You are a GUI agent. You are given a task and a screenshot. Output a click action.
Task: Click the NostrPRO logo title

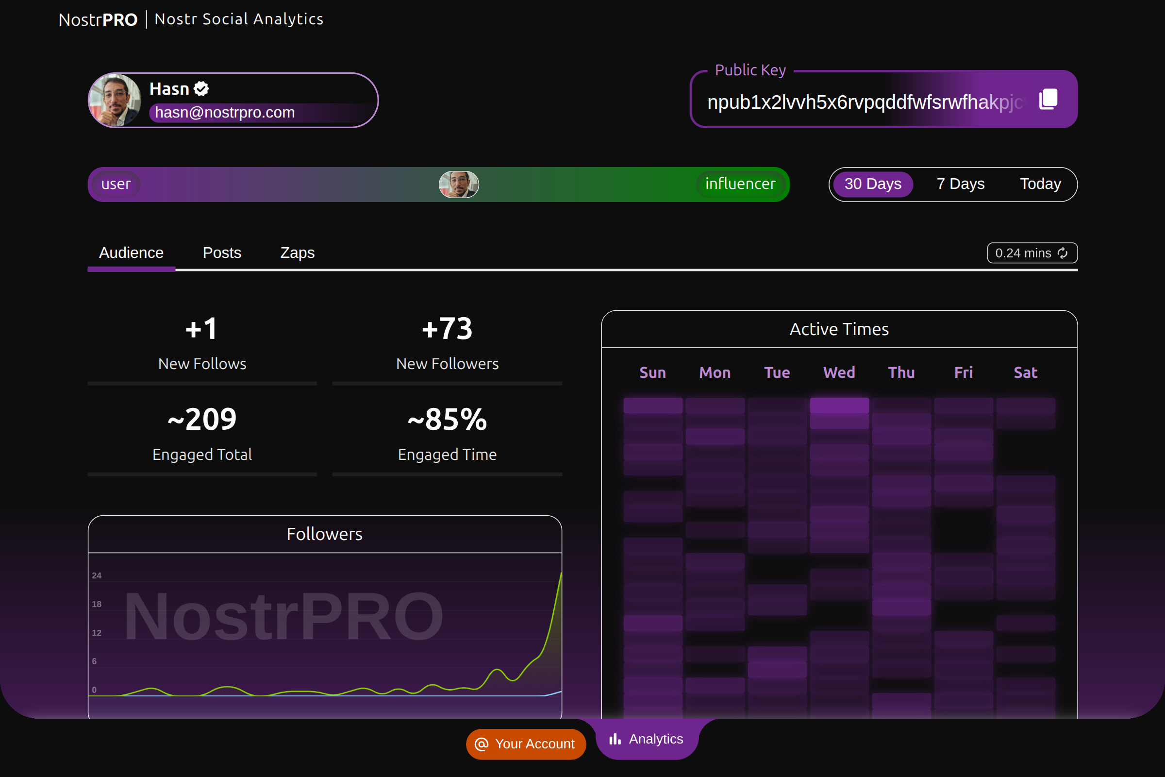(x=98, y=20)
